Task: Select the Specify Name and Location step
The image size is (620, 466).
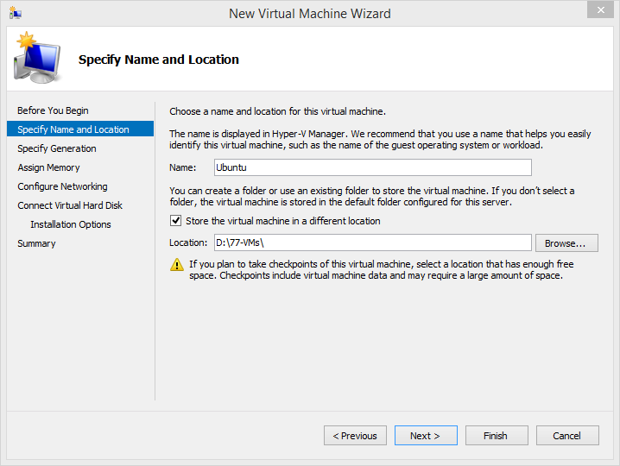Action: pyautogui.click(x=80, y=129)
